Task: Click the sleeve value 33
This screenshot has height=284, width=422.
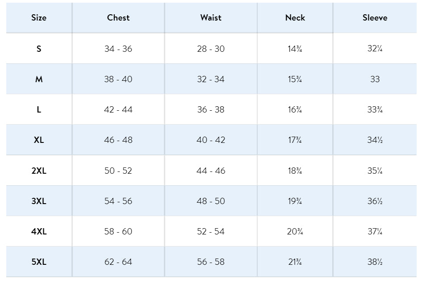Action: point(375,79)
